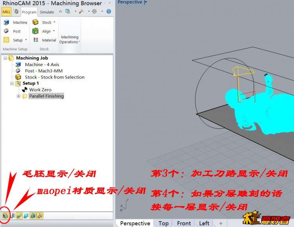Click the Stock ribbon cube icon
Viewport: 294px width, 227px height.
coord(35,22)
